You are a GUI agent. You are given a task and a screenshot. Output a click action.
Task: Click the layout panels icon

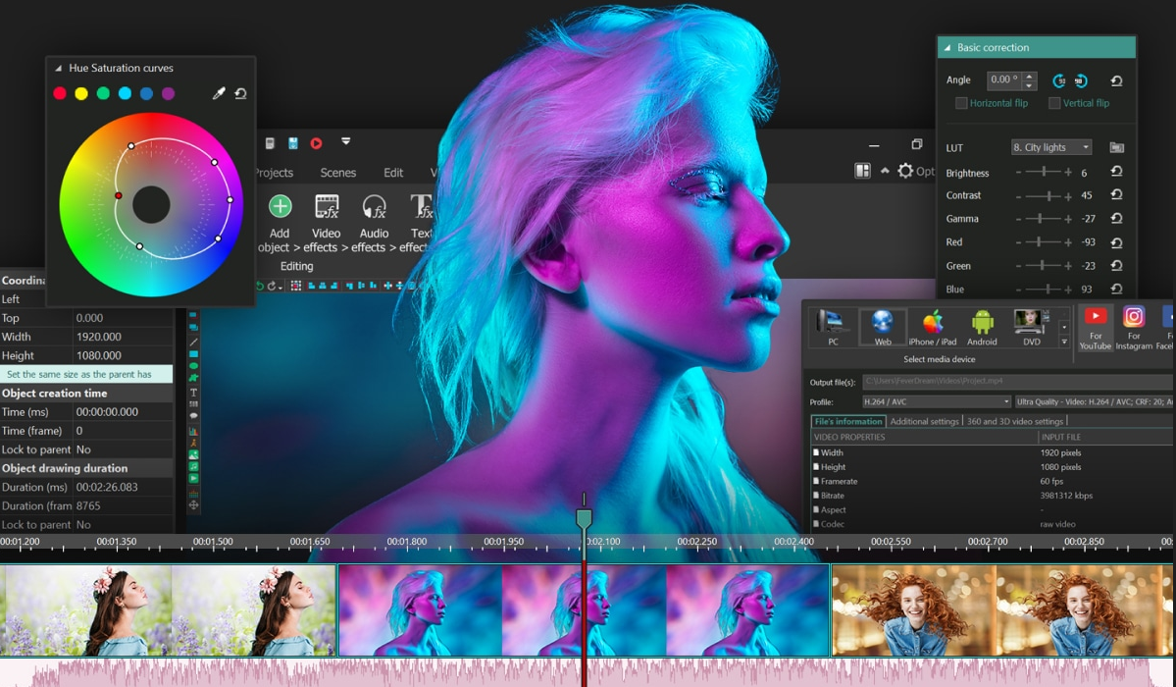862,171
